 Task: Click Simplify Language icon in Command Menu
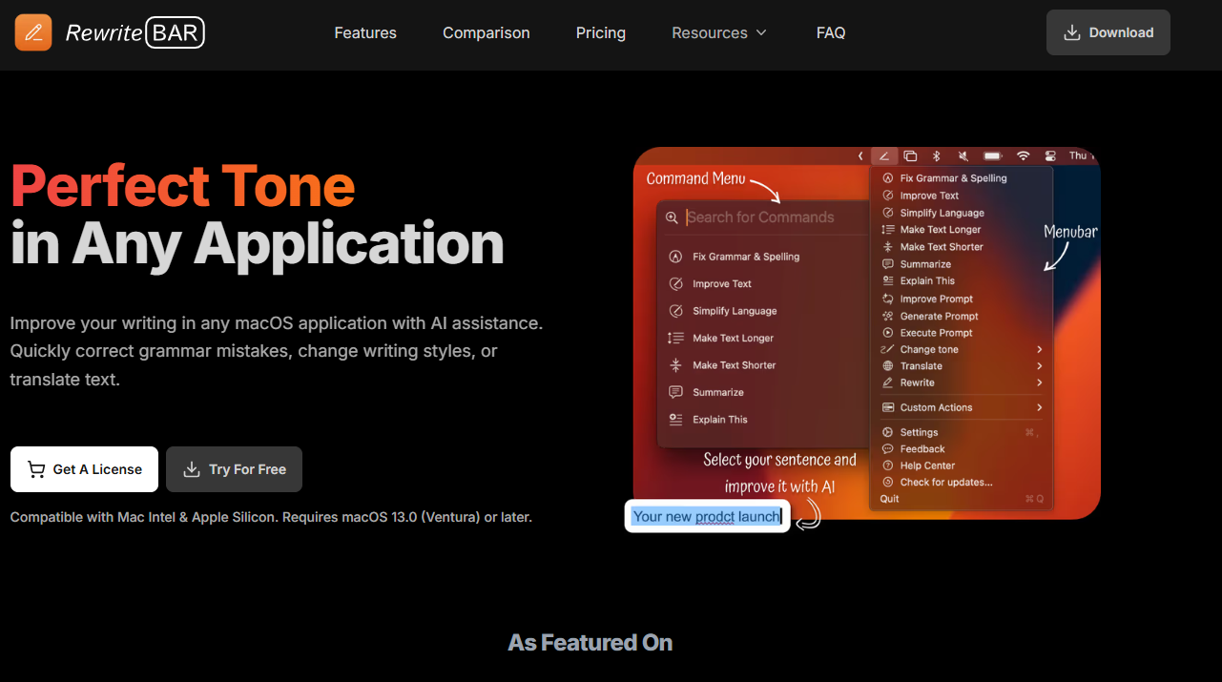675,311
